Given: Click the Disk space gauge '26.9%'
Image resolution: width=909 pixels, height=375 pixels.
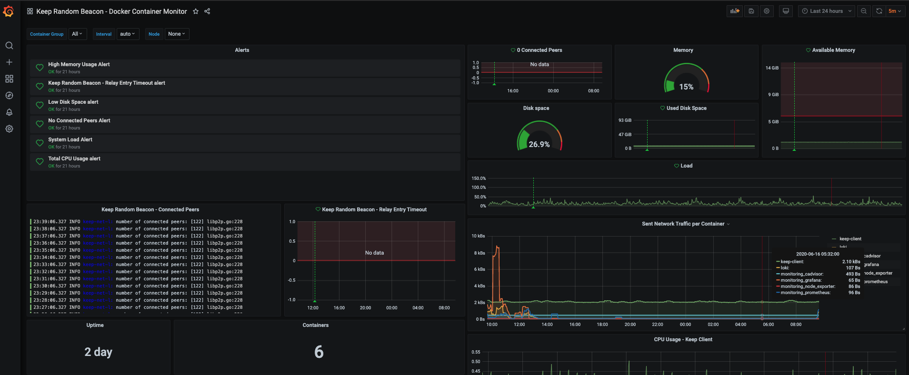Looking at the screenshot, I should [539, 144].
